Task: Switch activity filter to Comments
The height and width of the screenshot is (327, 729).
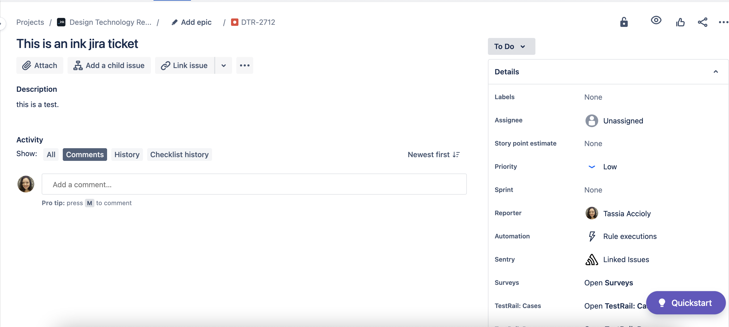Action: (85, 155)
